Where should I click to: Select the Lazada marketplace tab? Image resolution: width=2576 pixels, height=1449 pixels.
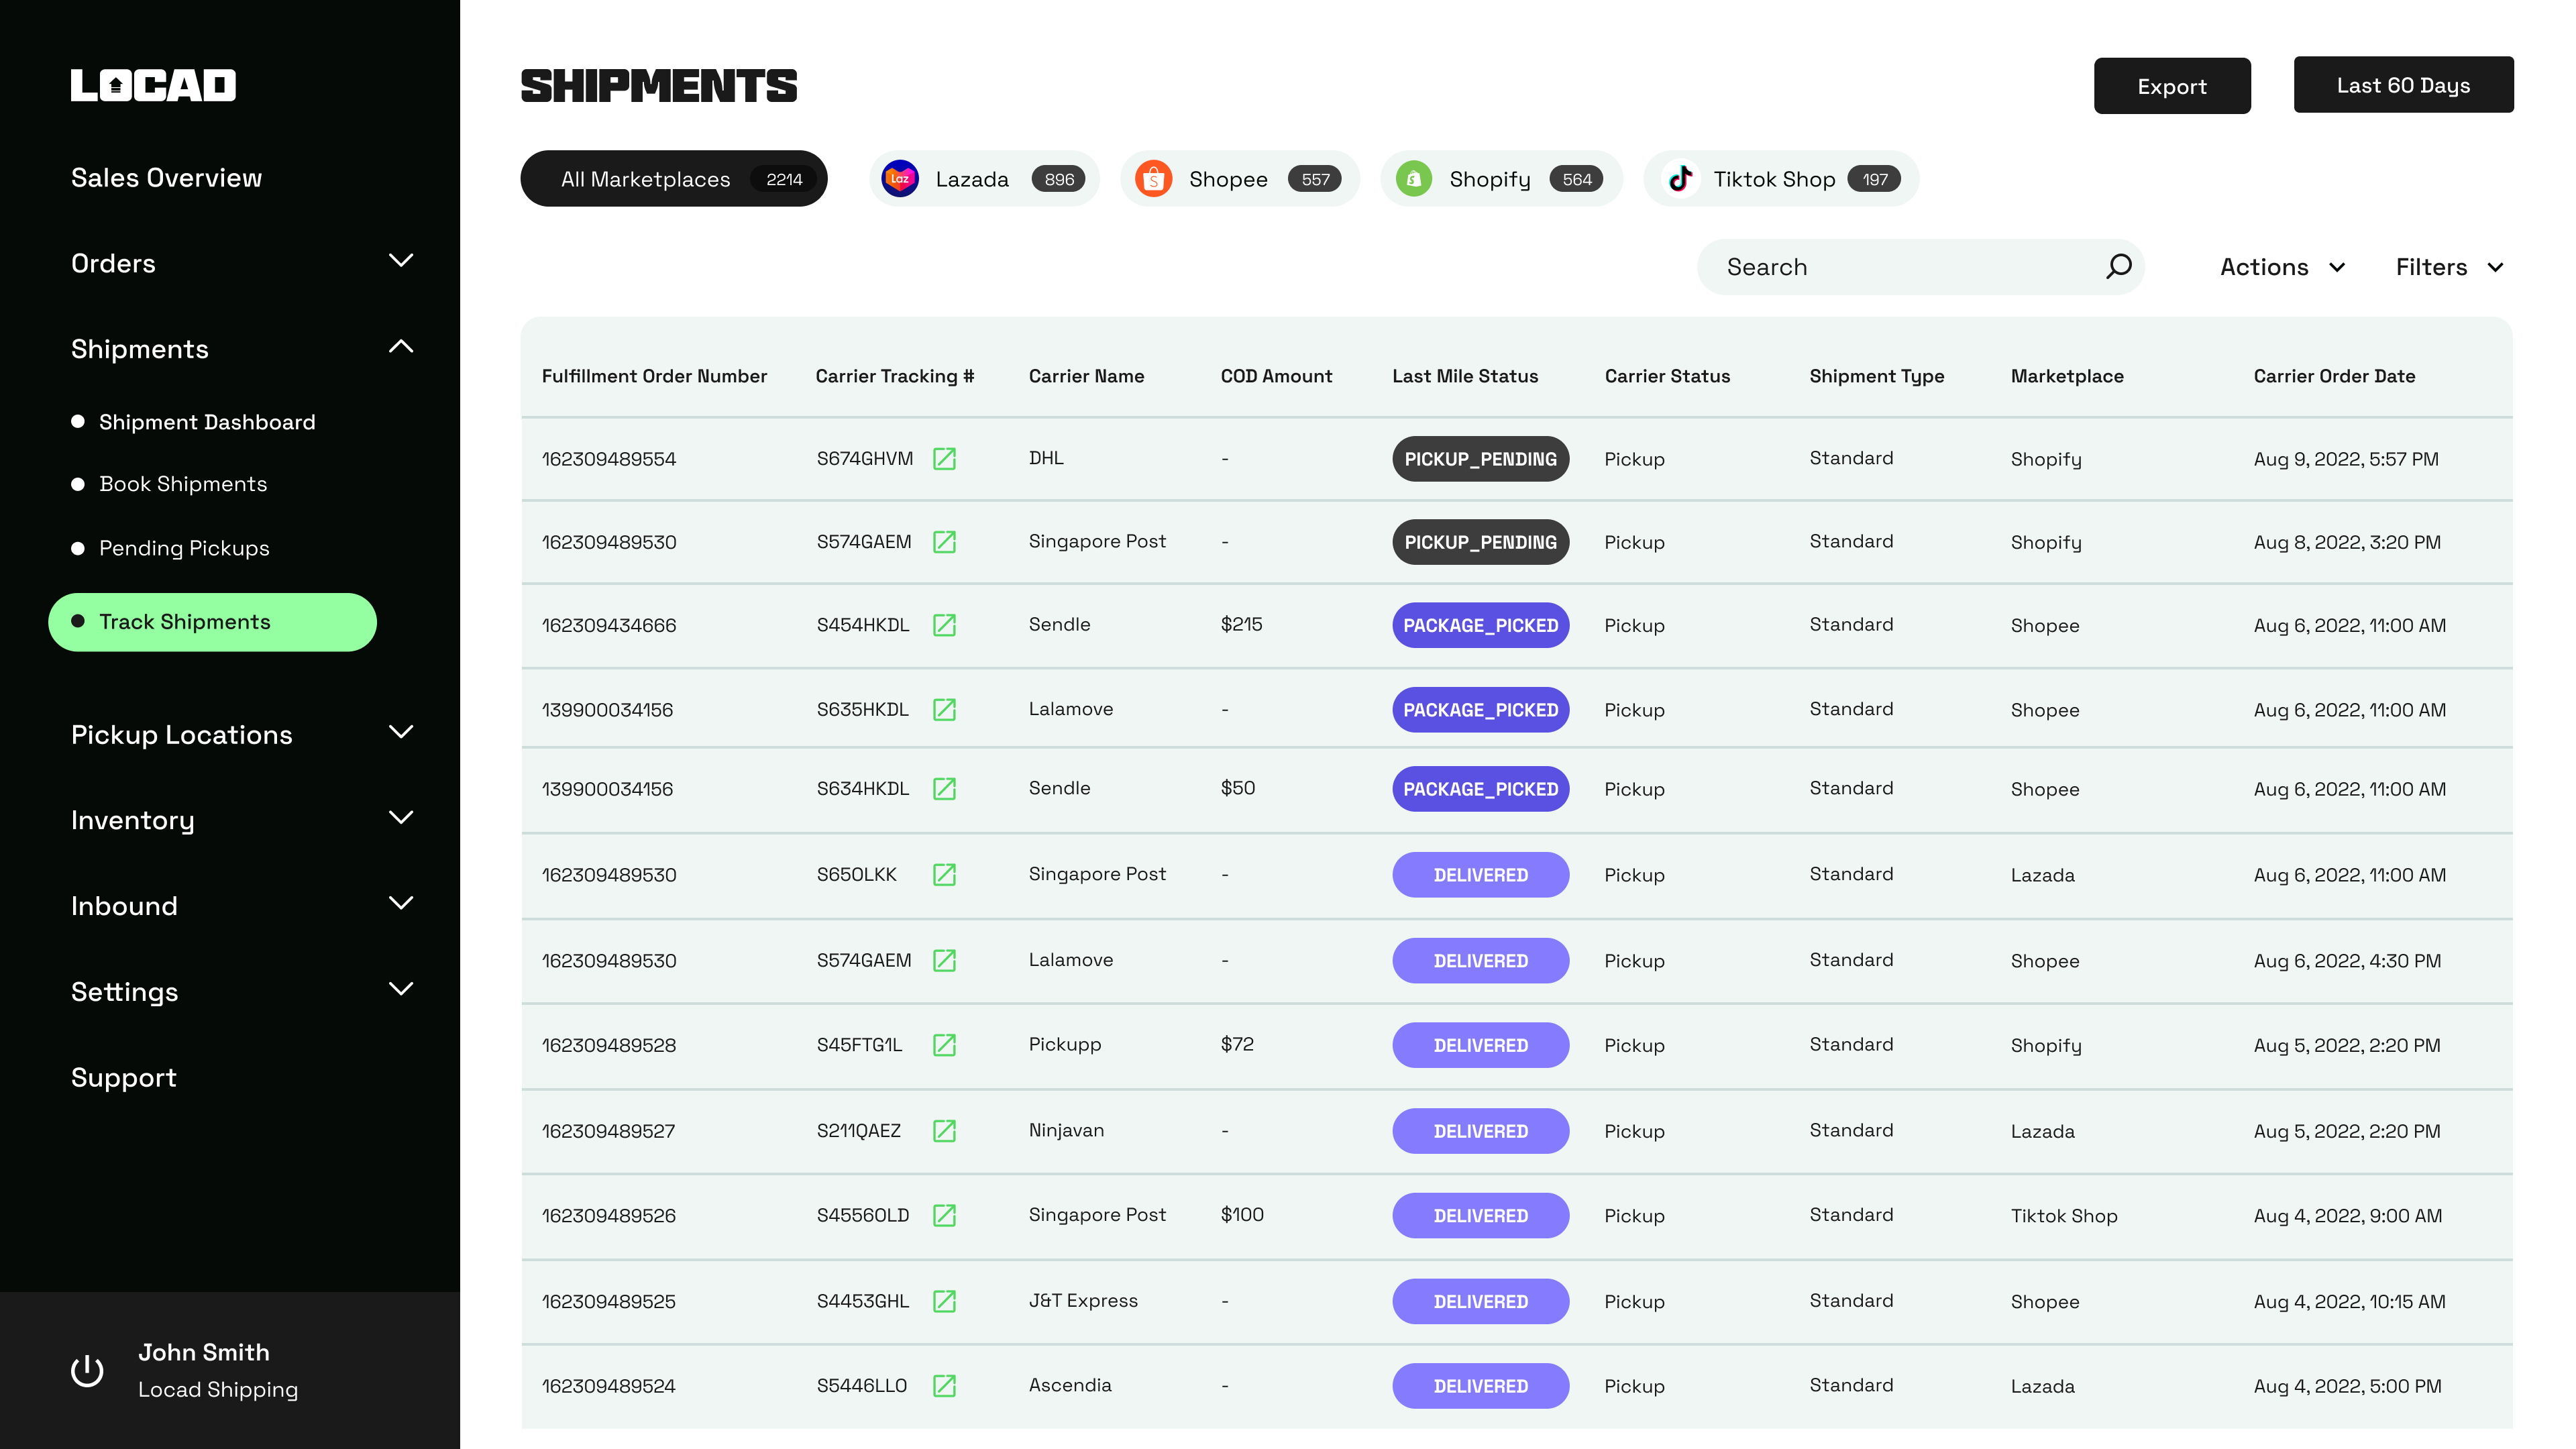click(x=984, y=179)
